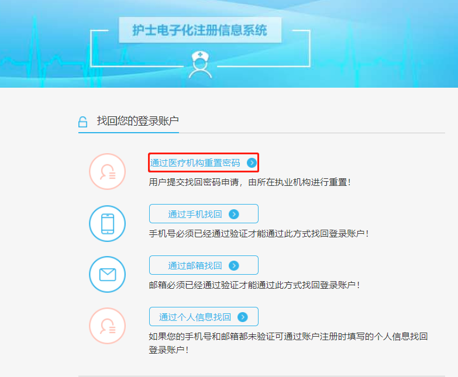Click the 找回您的登录账户 heading tab
This screenshot has width=458, height=377.
129,121
